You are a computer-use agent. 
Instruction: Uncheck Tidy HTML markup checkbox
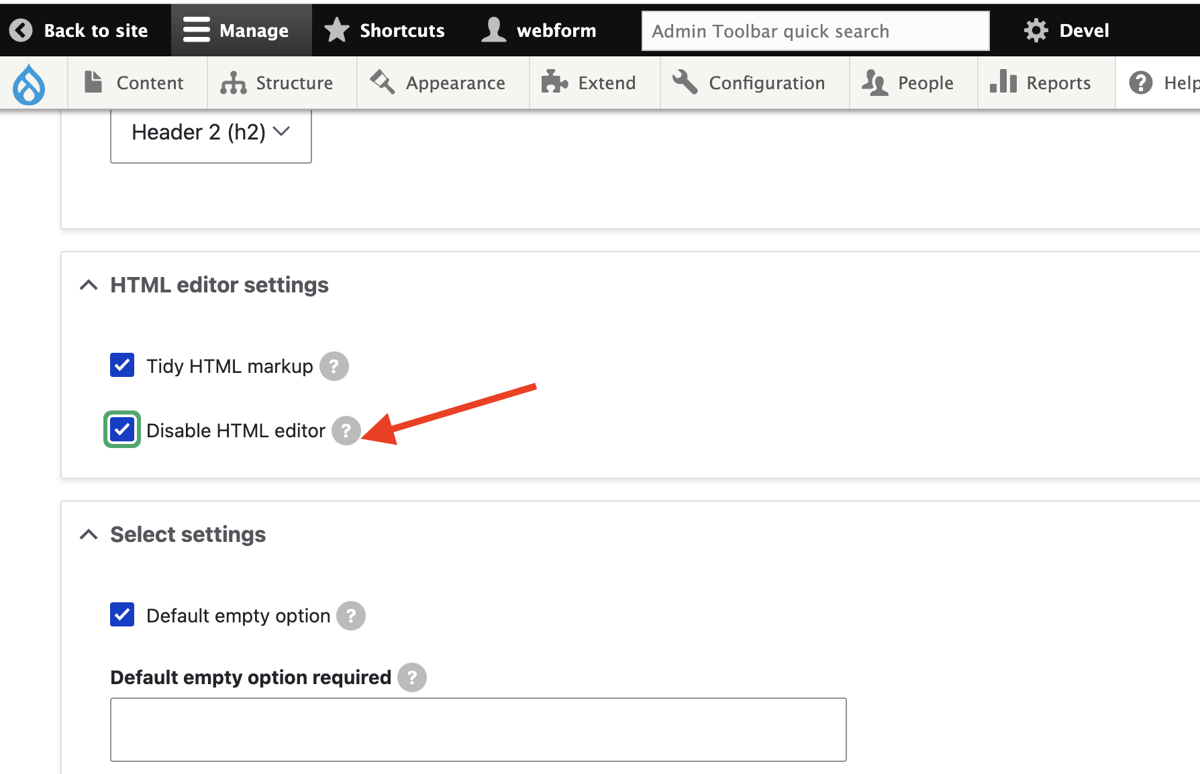click(122, 366)
